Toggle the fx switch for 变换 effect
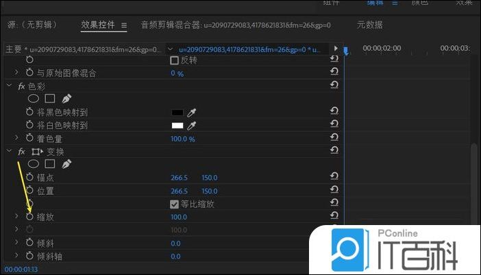481x275 pixels. coord(21,152)
